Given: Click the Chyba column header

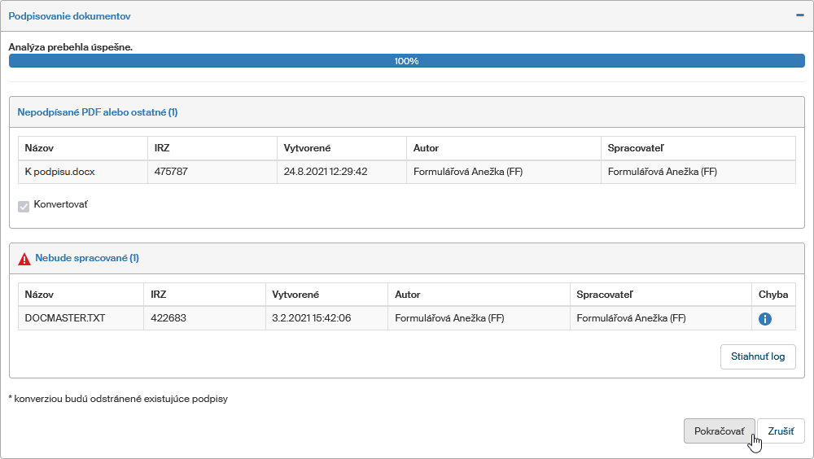Looking at the screenshot, I should [x=772, y=295].
